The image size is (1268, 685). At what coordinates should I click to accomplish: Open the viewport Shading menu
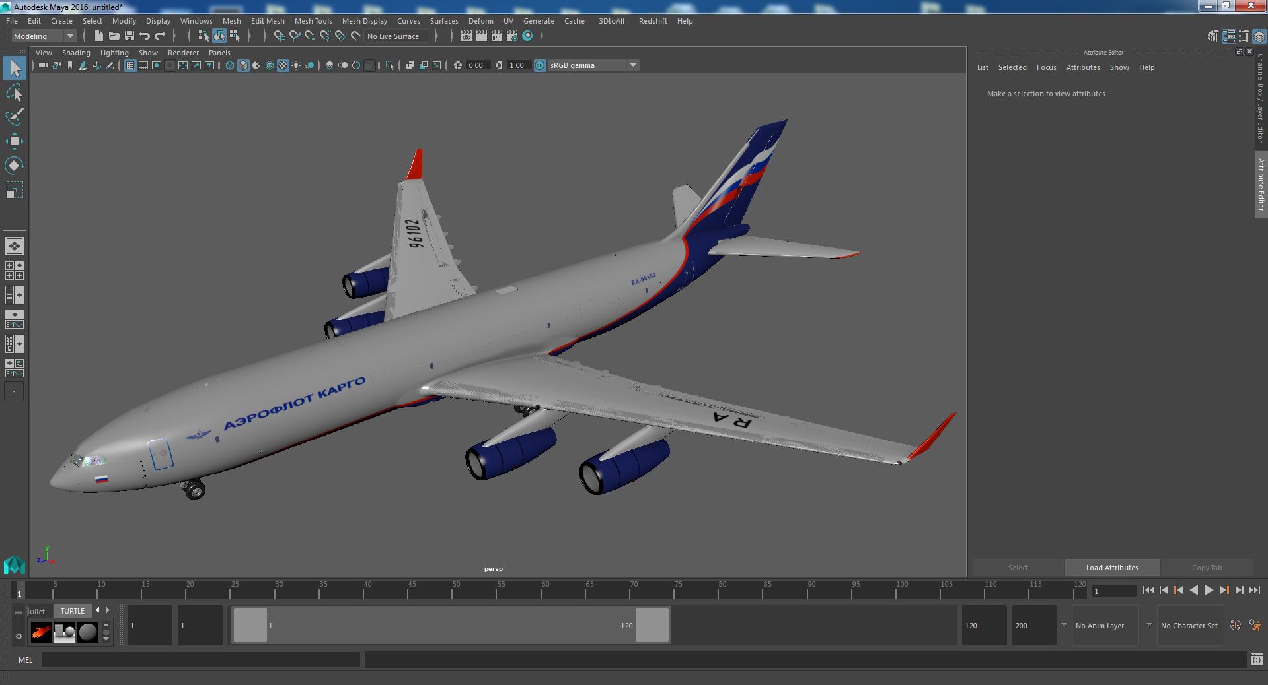click(x=76, y=53)
